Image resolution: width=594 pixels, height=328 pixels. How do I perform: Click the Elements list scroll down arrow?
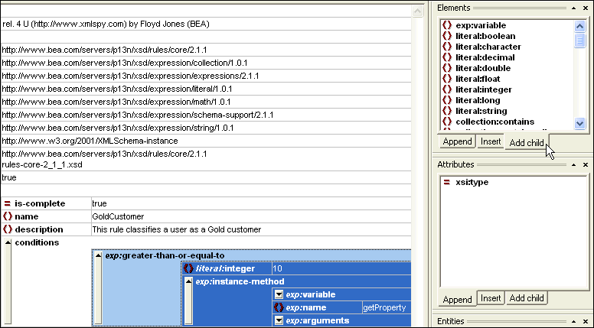(580, 123)
